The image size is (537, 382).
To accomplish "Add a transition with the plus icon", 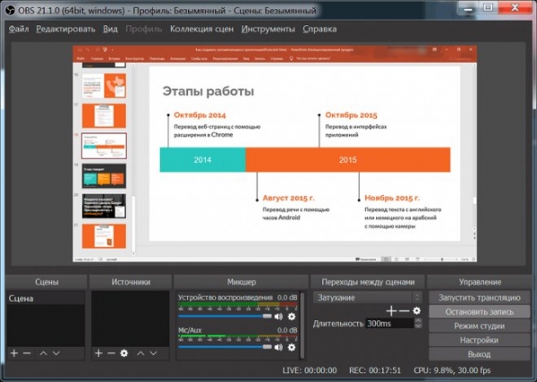I will tap(391, 310).
